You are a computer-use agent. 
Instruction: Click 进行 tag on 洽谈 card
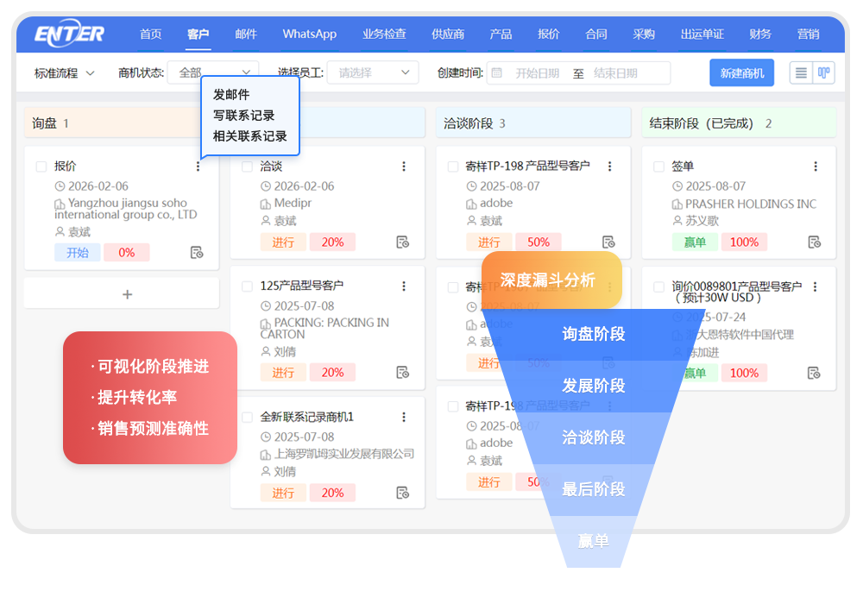tap(283, 242)
